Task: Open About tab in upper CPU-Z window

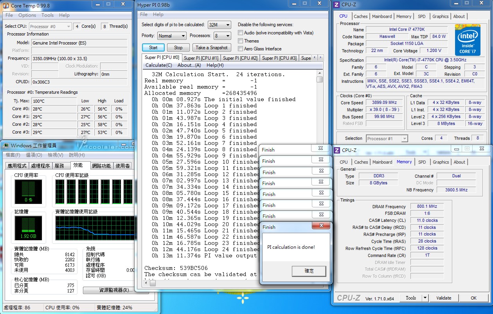Action: tap(459, 16)
